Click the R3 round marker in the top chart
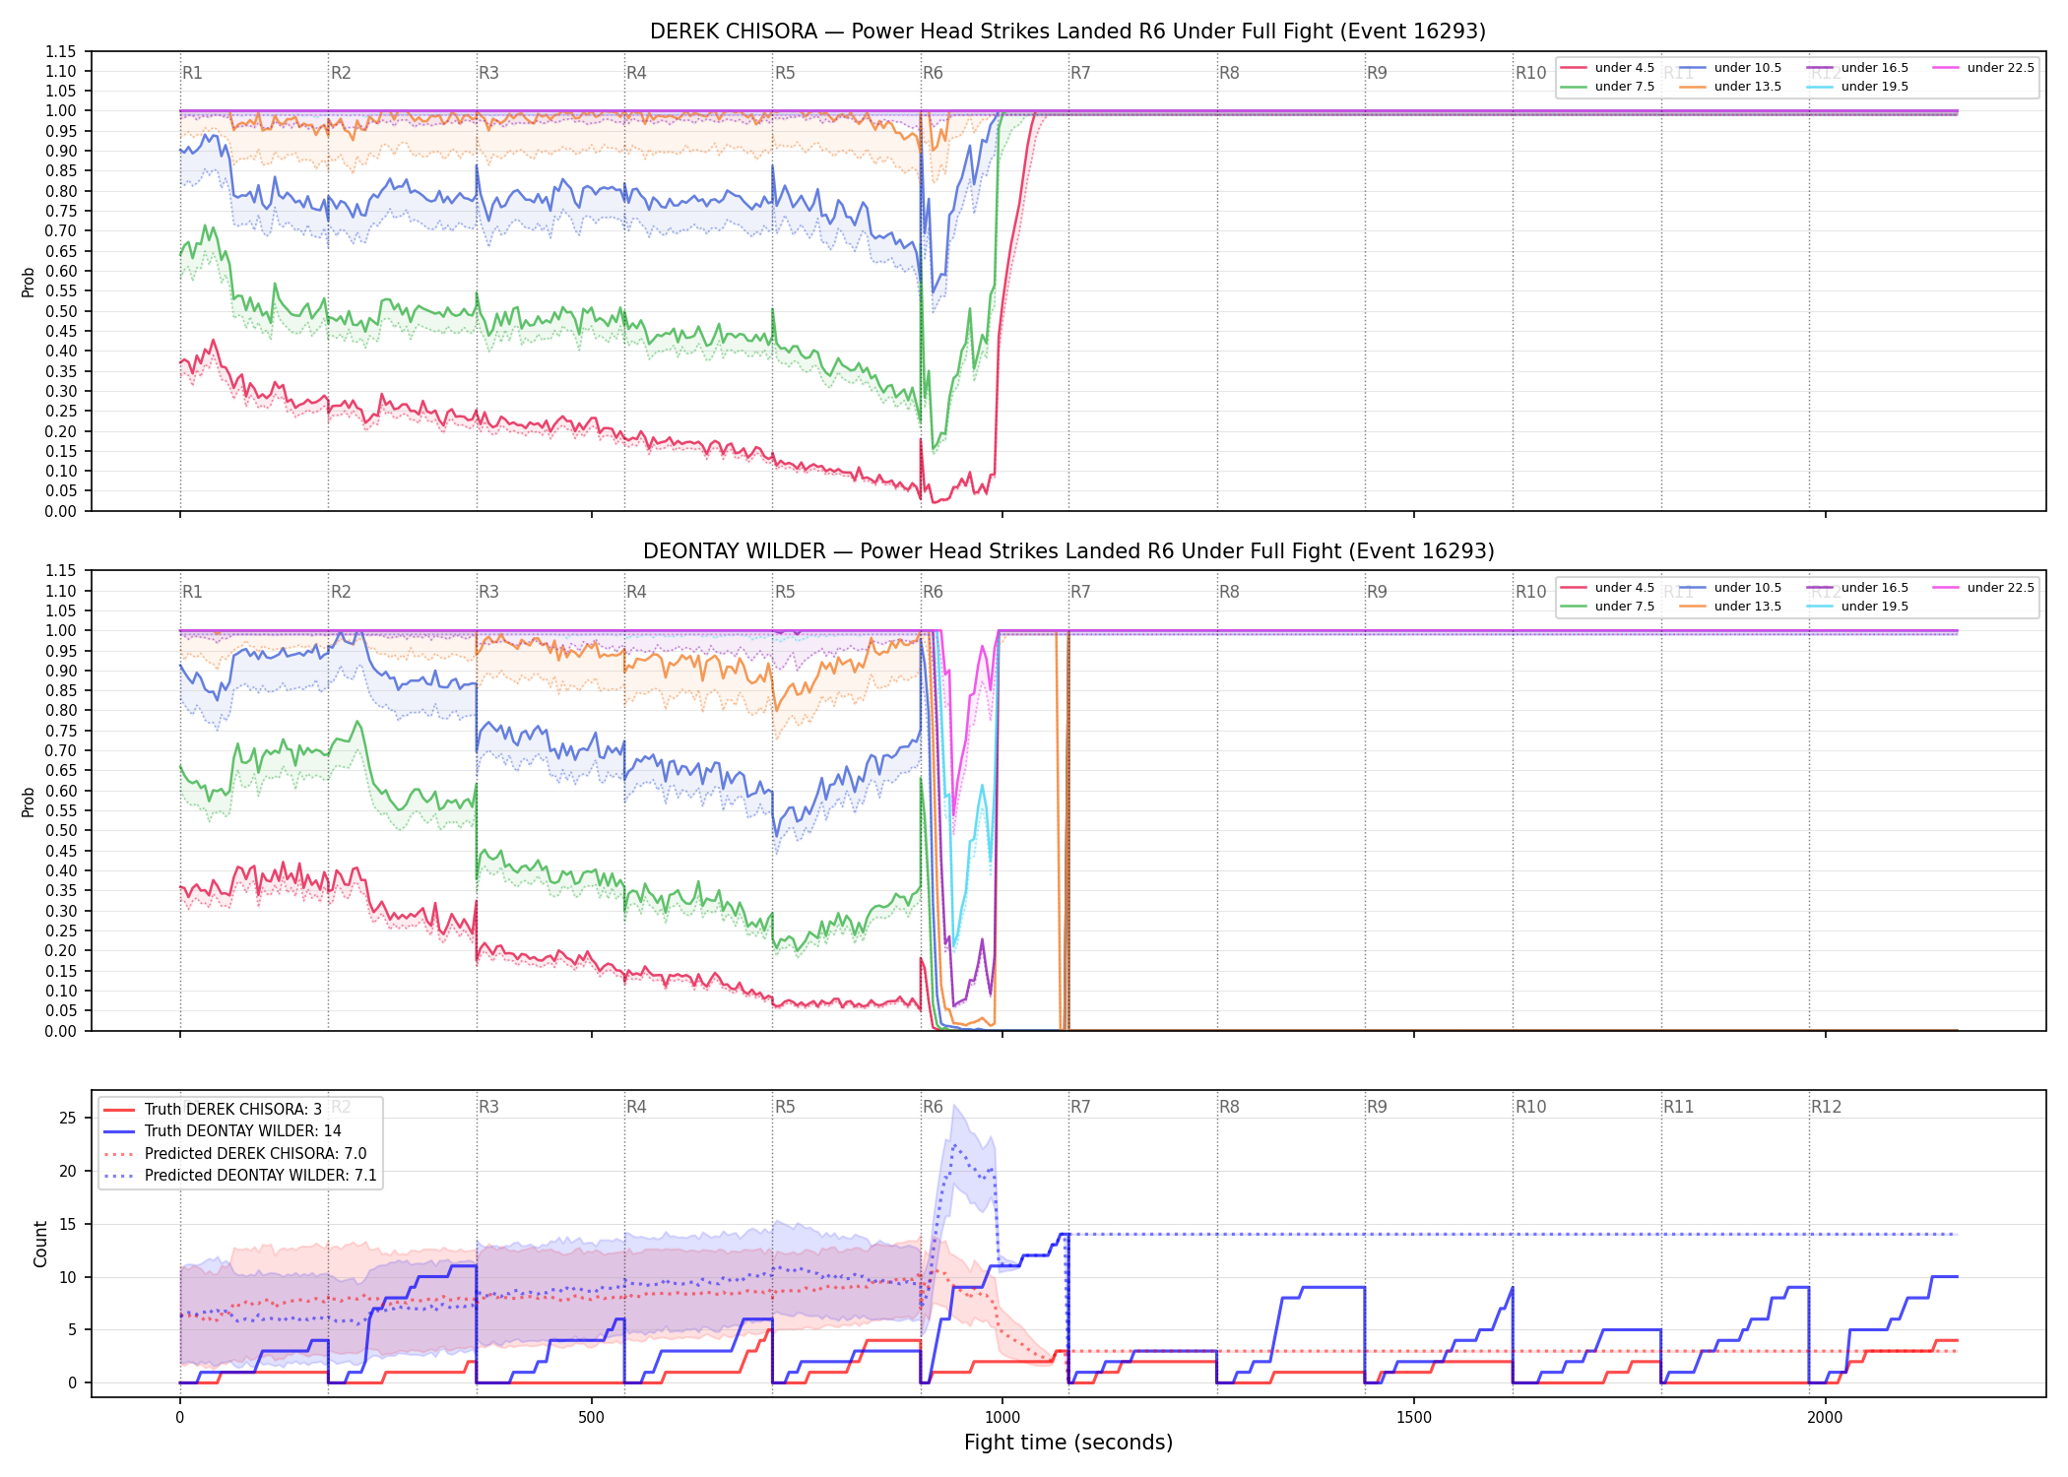 tap(488, 73)
